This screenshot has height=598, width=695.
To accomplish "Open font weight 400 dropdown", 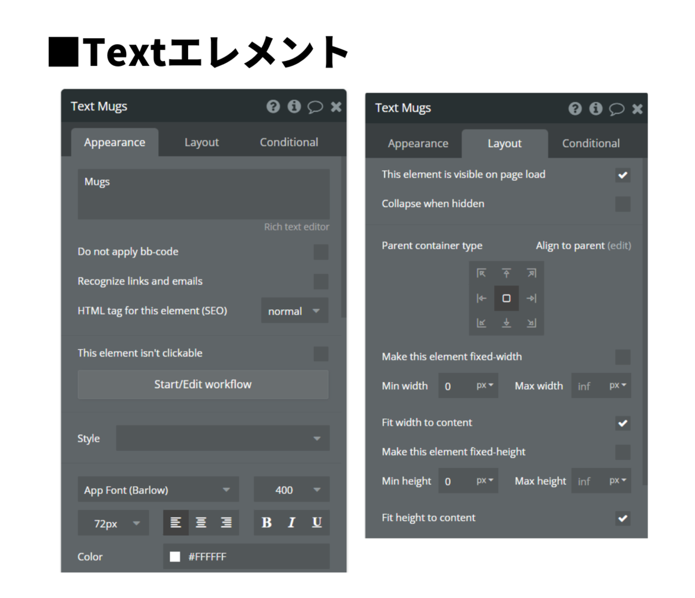I will (x=291, y=490).
